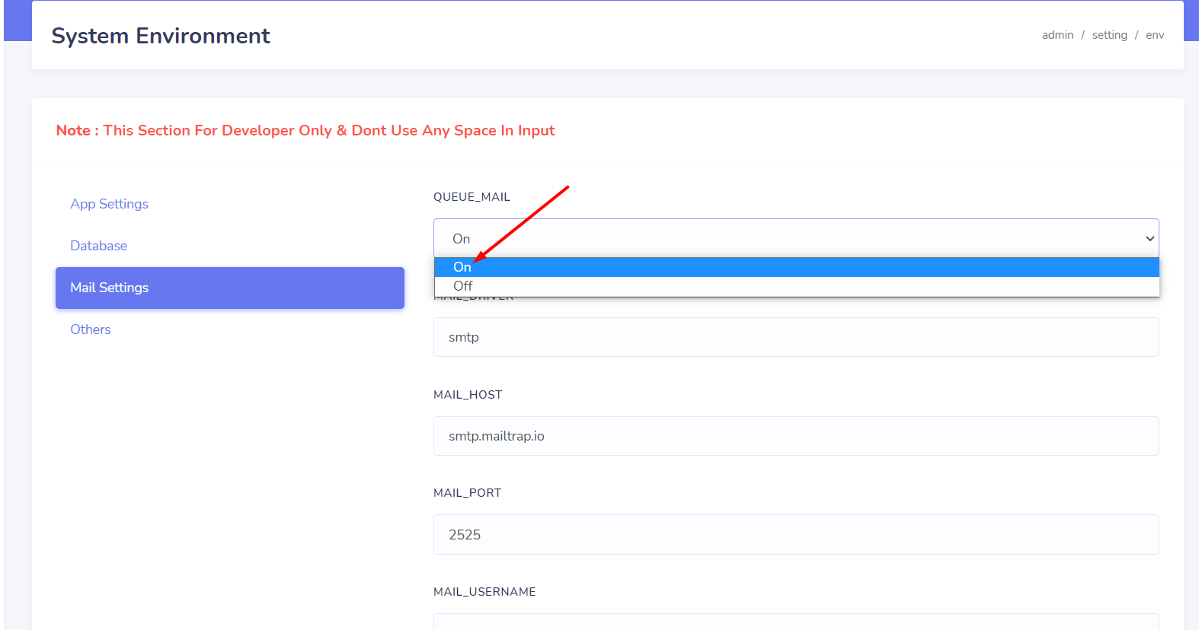Click the MAIL_USERNAME field label
Viewport: 1199px width, 630px height.
(484, 592)
